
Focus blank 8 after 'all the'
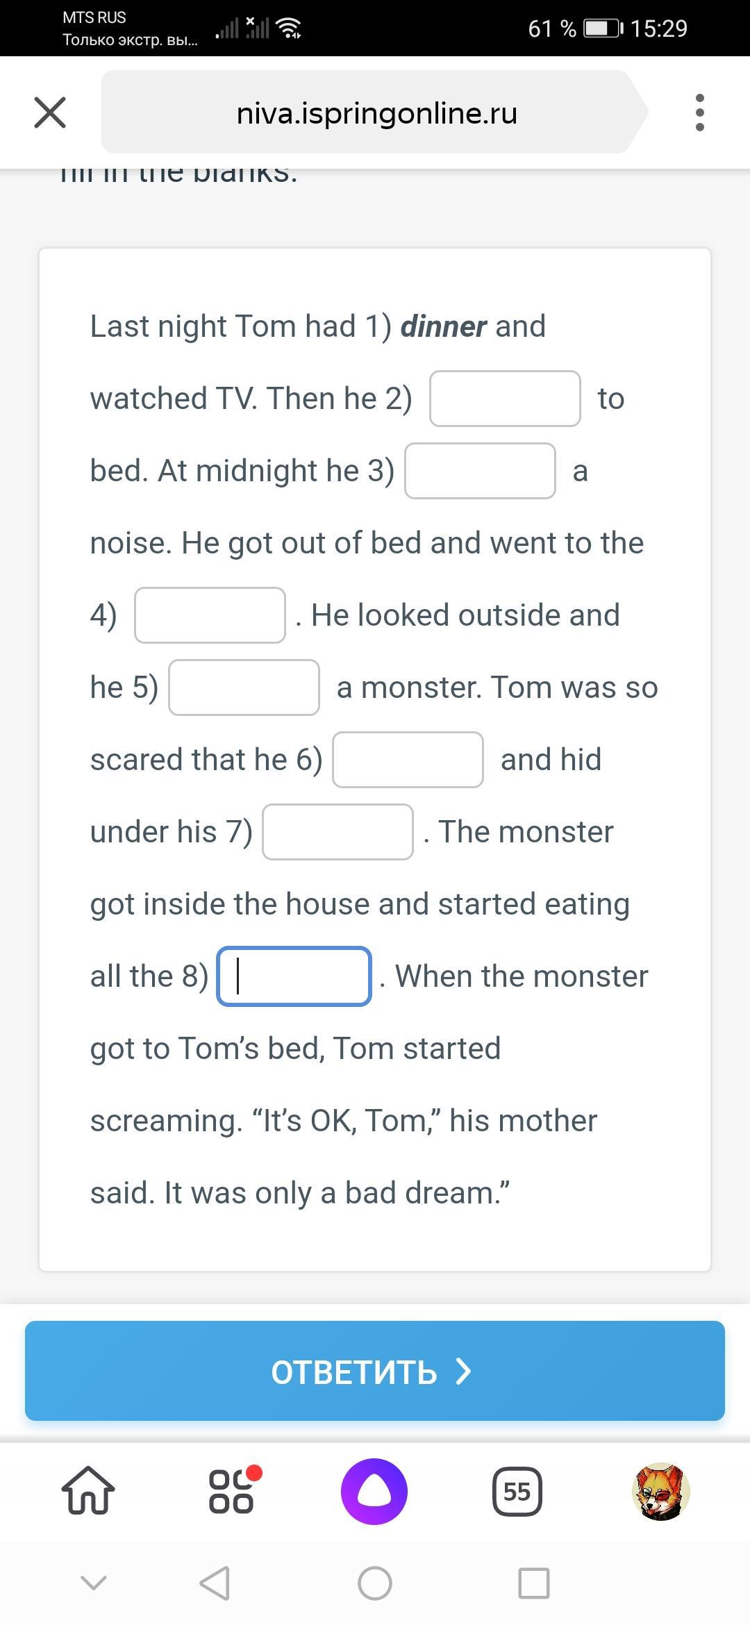pyautogui.click(x=294, y=976)
